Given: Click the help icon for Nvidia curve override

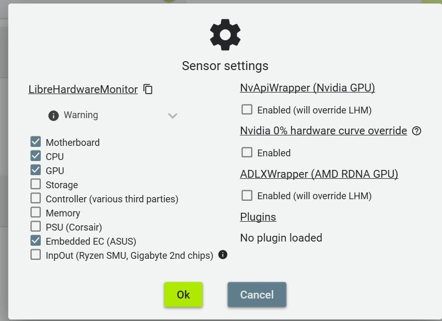Looking at the screenshot, I should pyautogui.click(x=416, y=131).
